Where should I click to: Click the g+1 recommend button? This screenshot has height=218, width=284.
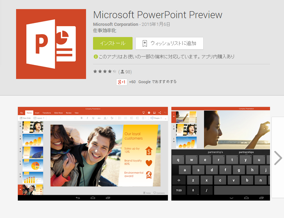(x=121, y=82)
